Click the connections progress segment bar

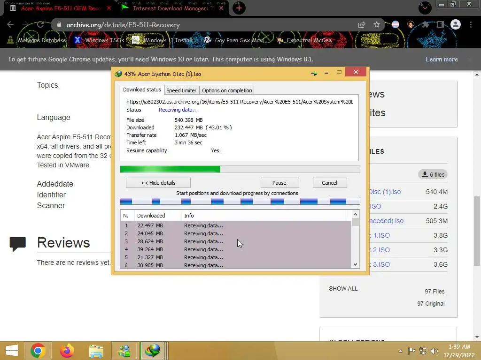tap(240, 201)
